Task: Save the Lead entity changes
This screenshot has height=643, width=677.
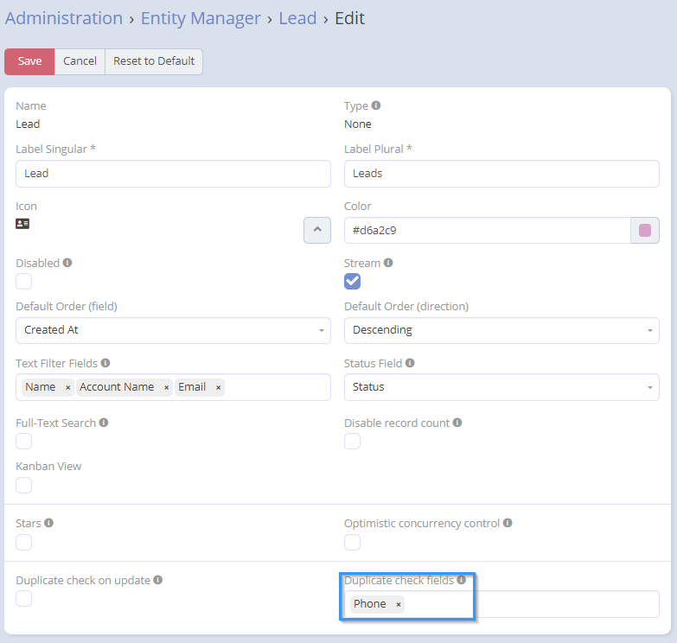Action: pyautogui.click(x=29, y=61)
